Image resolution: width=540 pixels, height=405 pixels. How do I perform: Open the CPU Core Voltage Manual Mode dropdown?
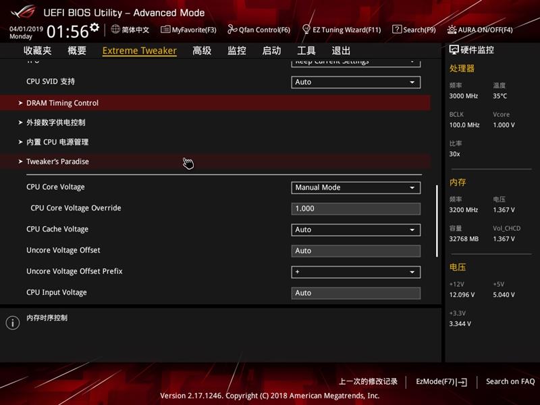click(x=356, y=187)
